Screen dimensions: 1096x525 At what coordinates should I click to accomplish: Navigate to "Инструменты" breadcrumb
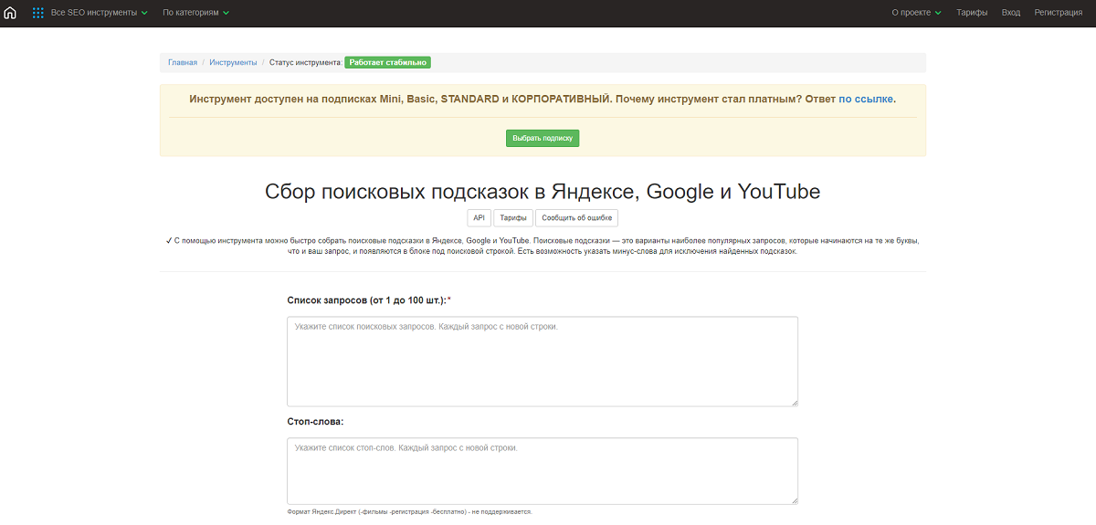[x=233, y=62]
